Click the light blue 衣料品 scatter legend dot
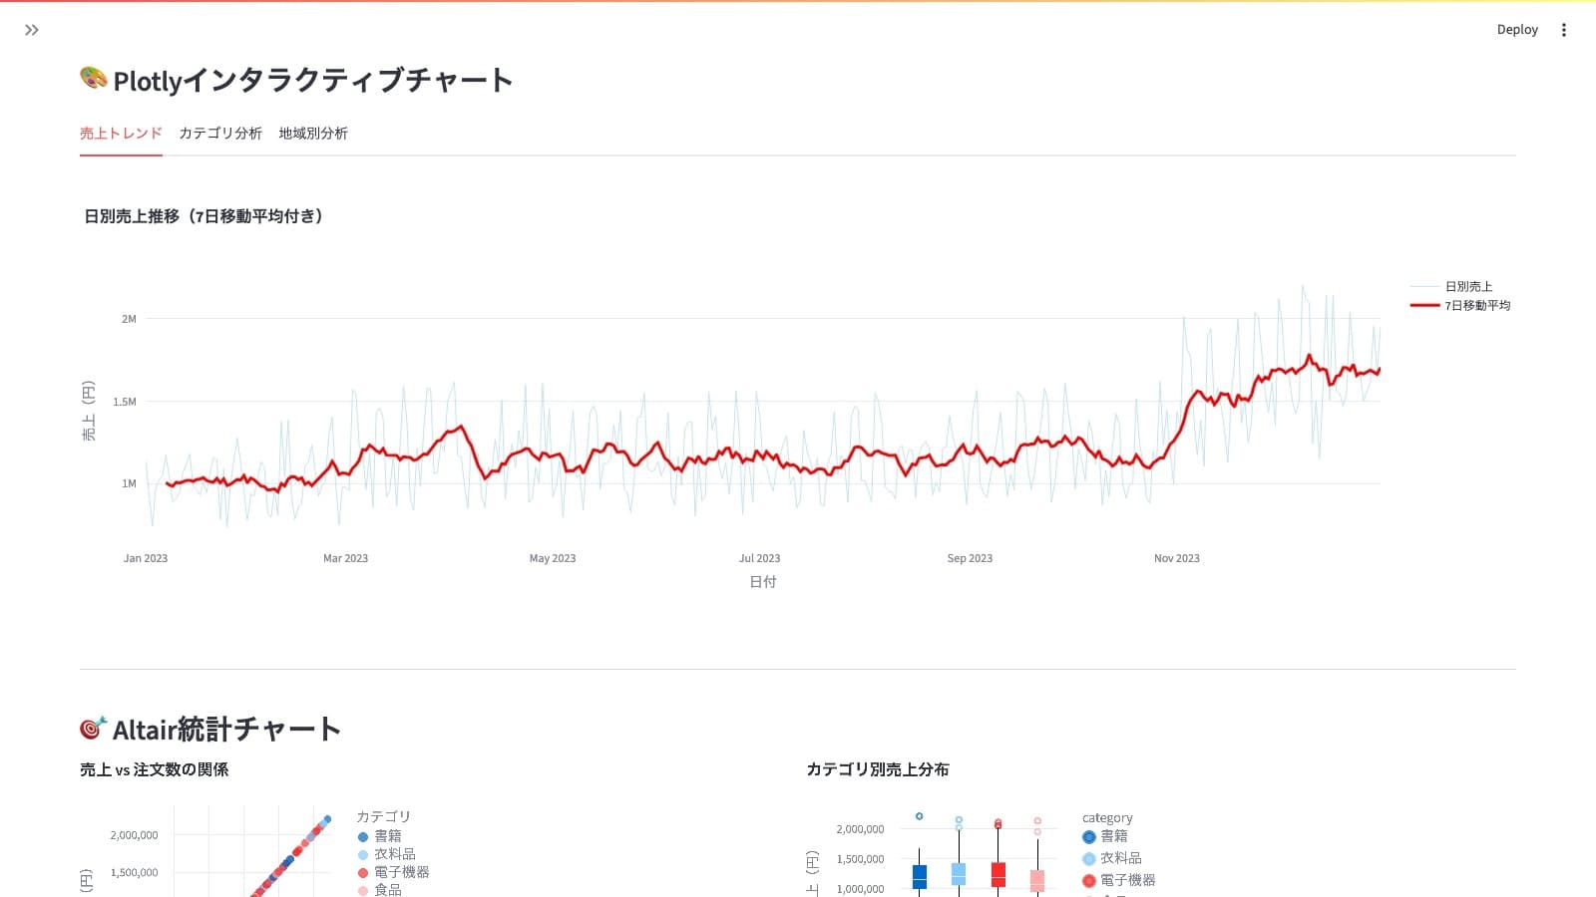Viewport: 1596px width, 897px height. click(363, 855)
